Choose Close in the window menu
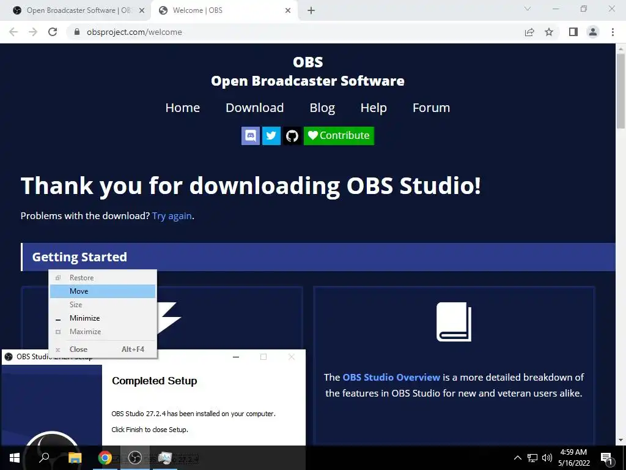Screen dimensions: 626x470 click(103, 349)
